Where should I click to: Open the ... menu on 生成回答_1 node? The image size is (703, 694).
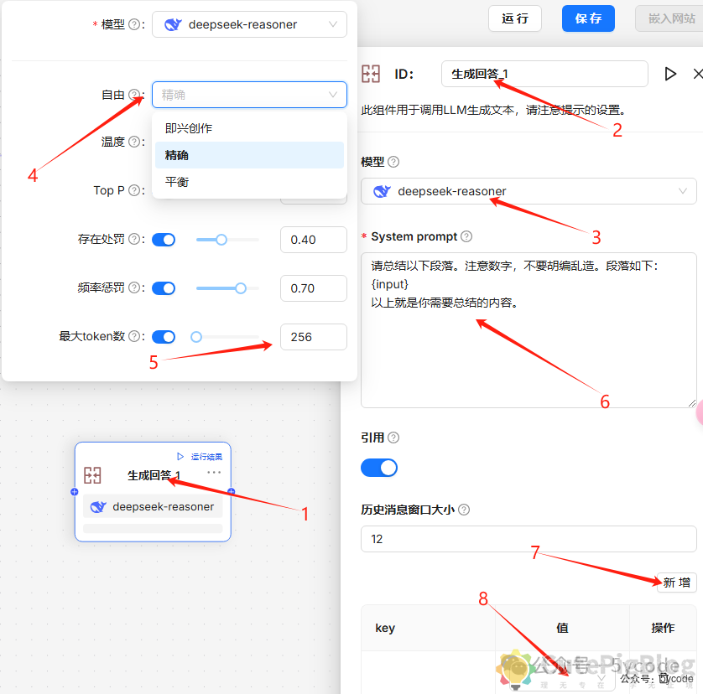214,473
